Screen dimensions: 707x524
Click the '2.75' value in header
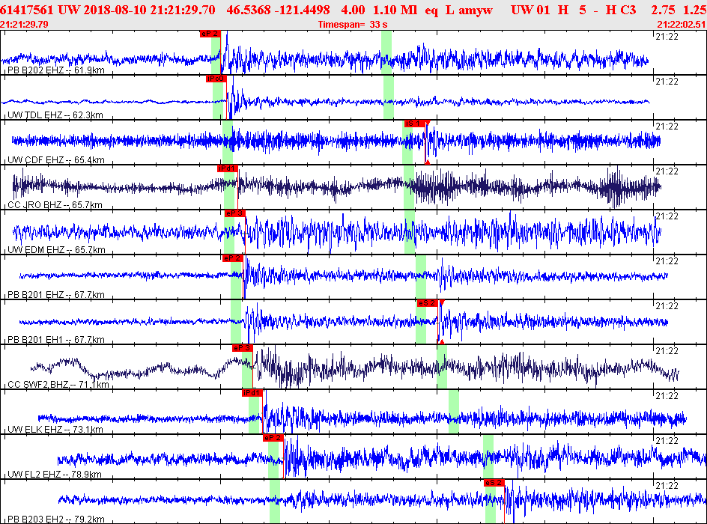pyautogui.click(x=663, y=10)
